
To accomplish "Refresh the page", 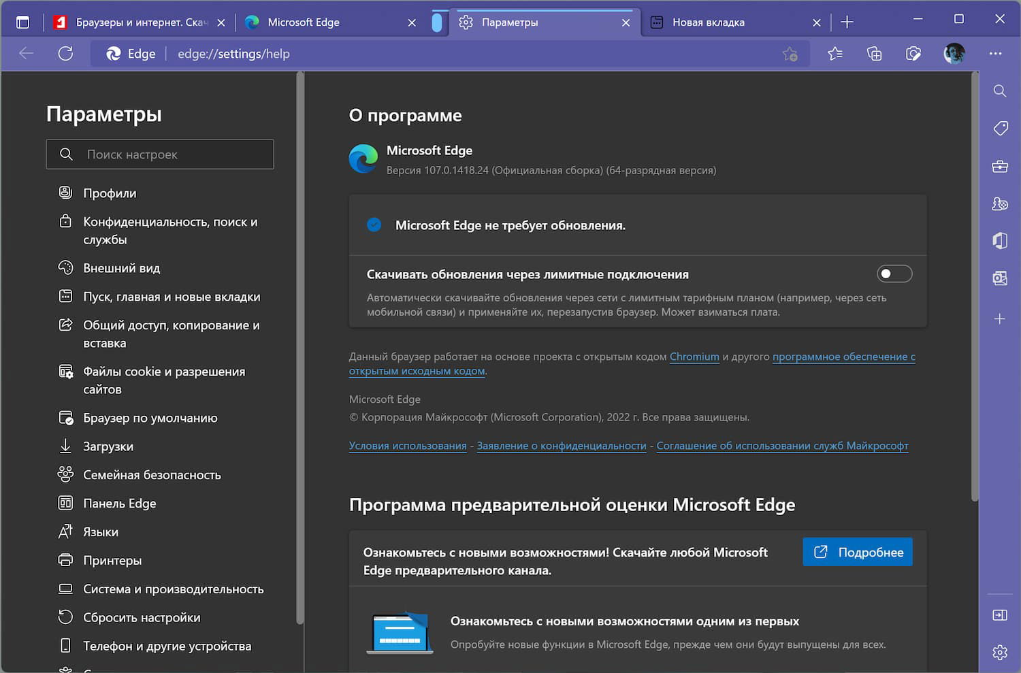I will pyautogui.click(x=65, y=54).
